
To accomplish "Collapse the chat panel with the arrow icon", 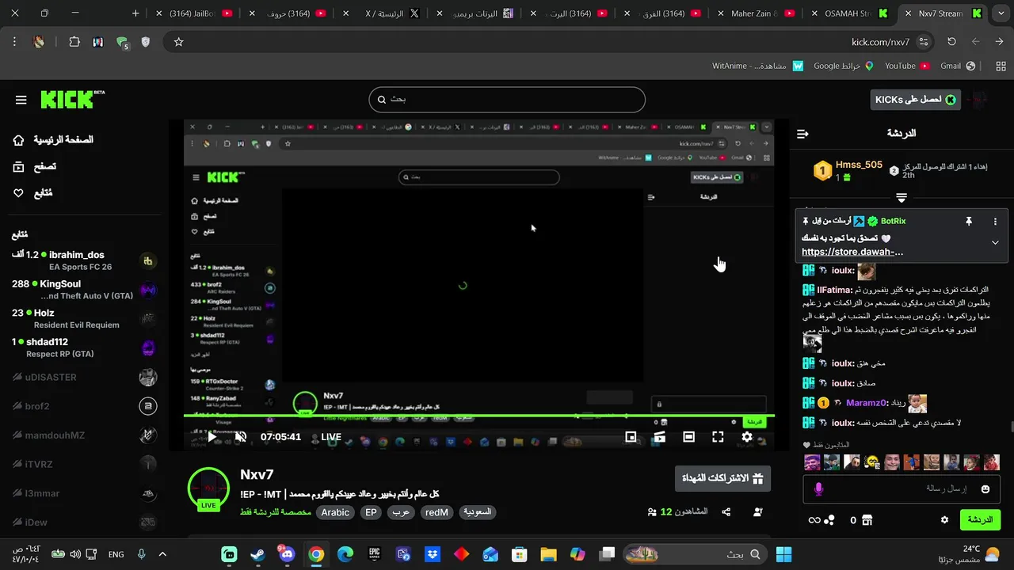I will pyautogui.click(x=802, y=134).
